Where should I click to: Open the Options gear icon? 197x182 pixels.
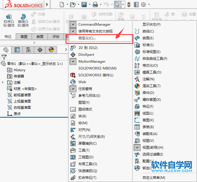pos(143,5)
